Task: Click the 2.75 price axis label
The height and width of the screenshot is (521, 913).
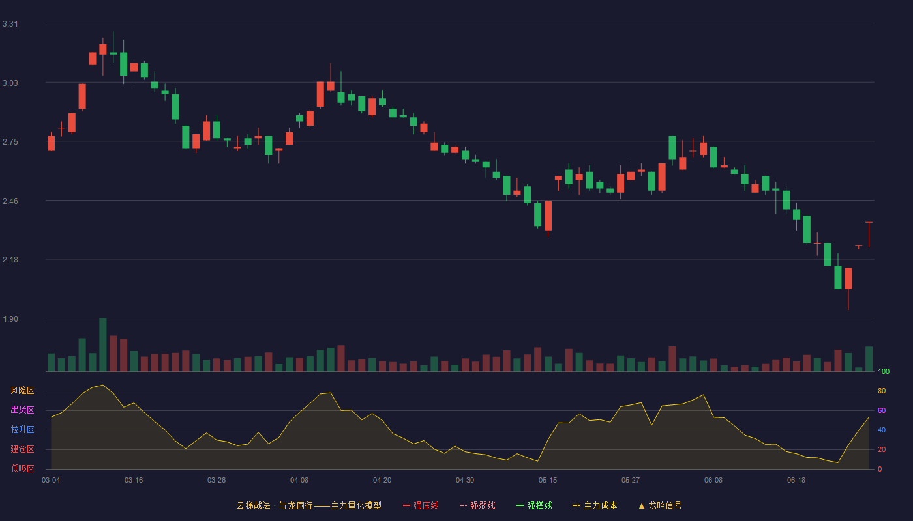Action: (x=10, y=142)
